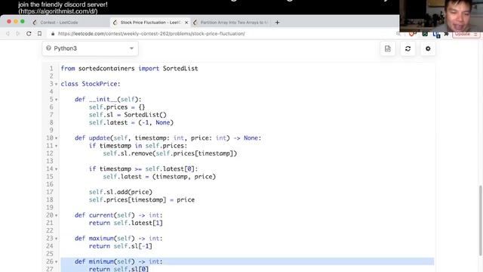Collapse __init__ method at line 5
The image size is (483, 272).
click(56, 99)
